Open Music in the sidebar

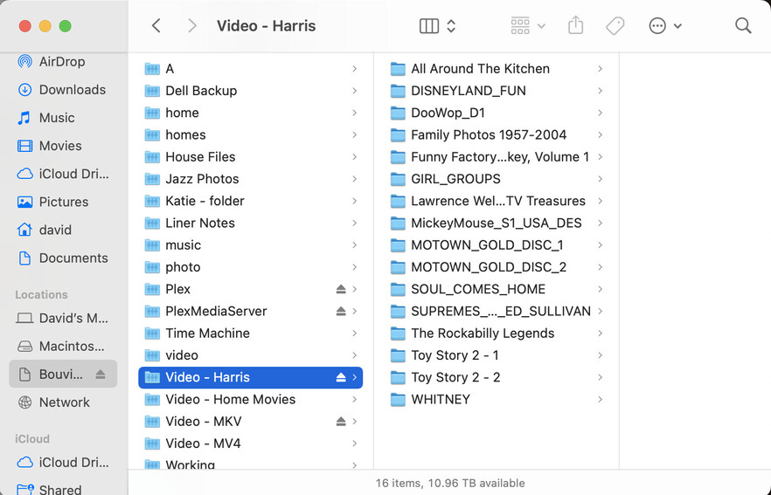point(62,117)
